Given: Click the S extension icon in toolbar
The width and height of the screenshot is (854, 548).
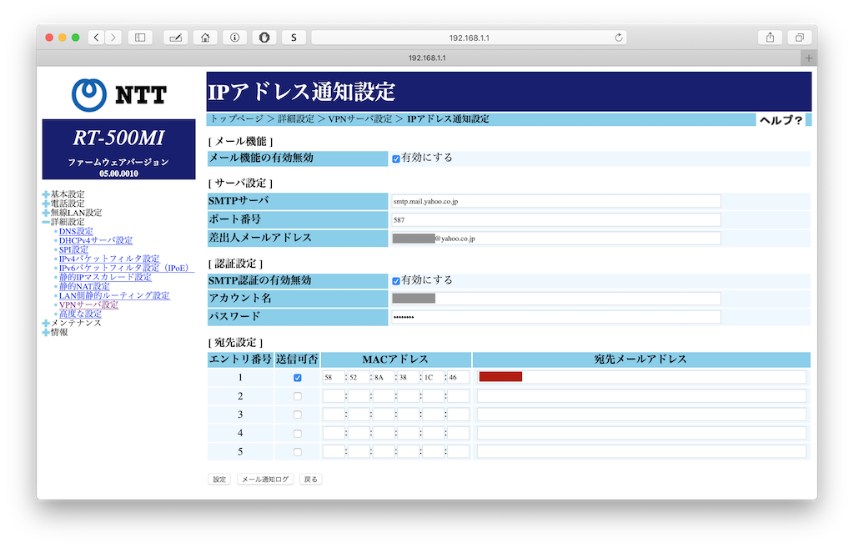Looking at the screenshot, I should point(294,37).
